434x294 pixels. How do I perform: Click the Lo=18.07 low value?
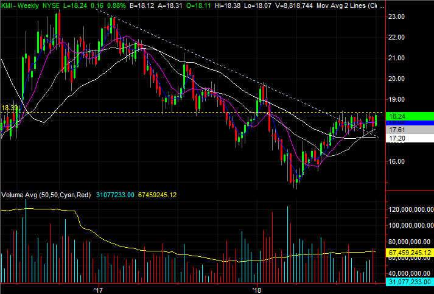pyautogui.click(x=257, y=5)
